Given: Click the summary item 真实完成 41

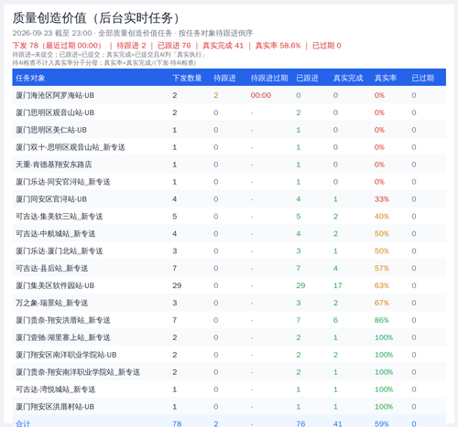Looking at the screenshot, I should click(223, 46).
